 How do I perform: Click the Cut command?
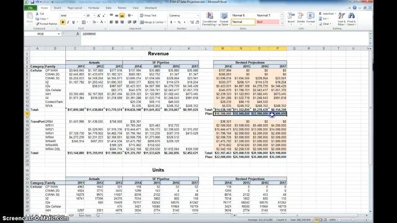pyautogui.click(x=40, y=14)
